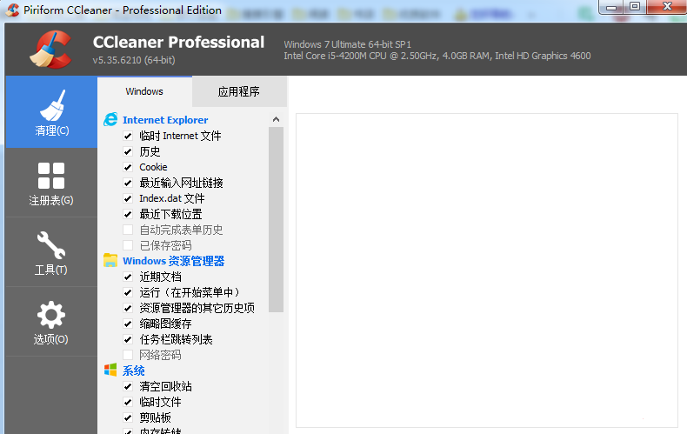Switch to the 应用程序 tab
The image size is (687, 434).
pos(239,91)
